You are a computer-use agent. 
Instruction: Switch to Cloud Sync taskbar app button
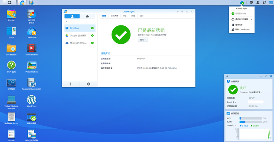(x=22, y=2)
